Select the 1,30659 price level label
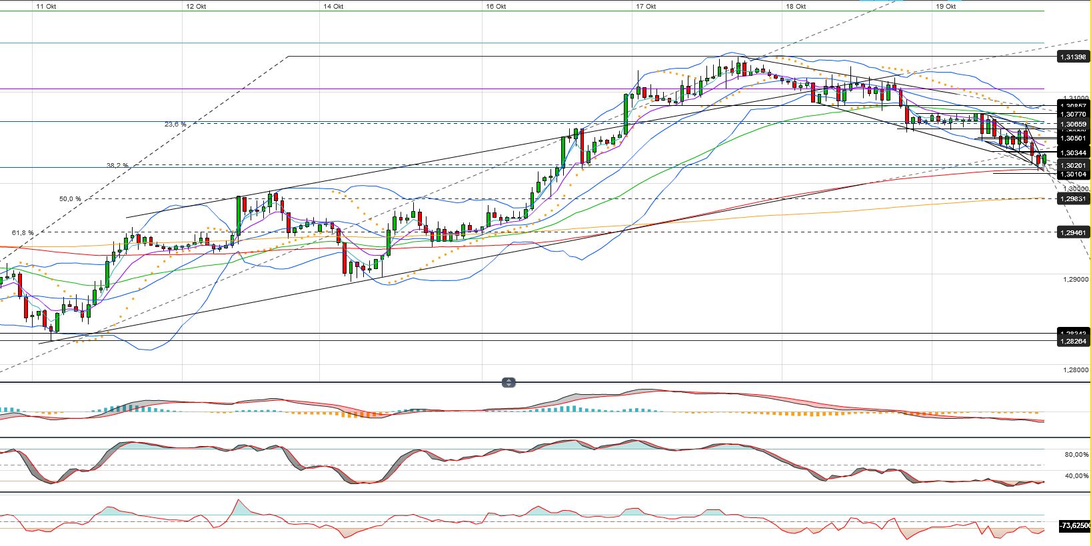 1073,125
